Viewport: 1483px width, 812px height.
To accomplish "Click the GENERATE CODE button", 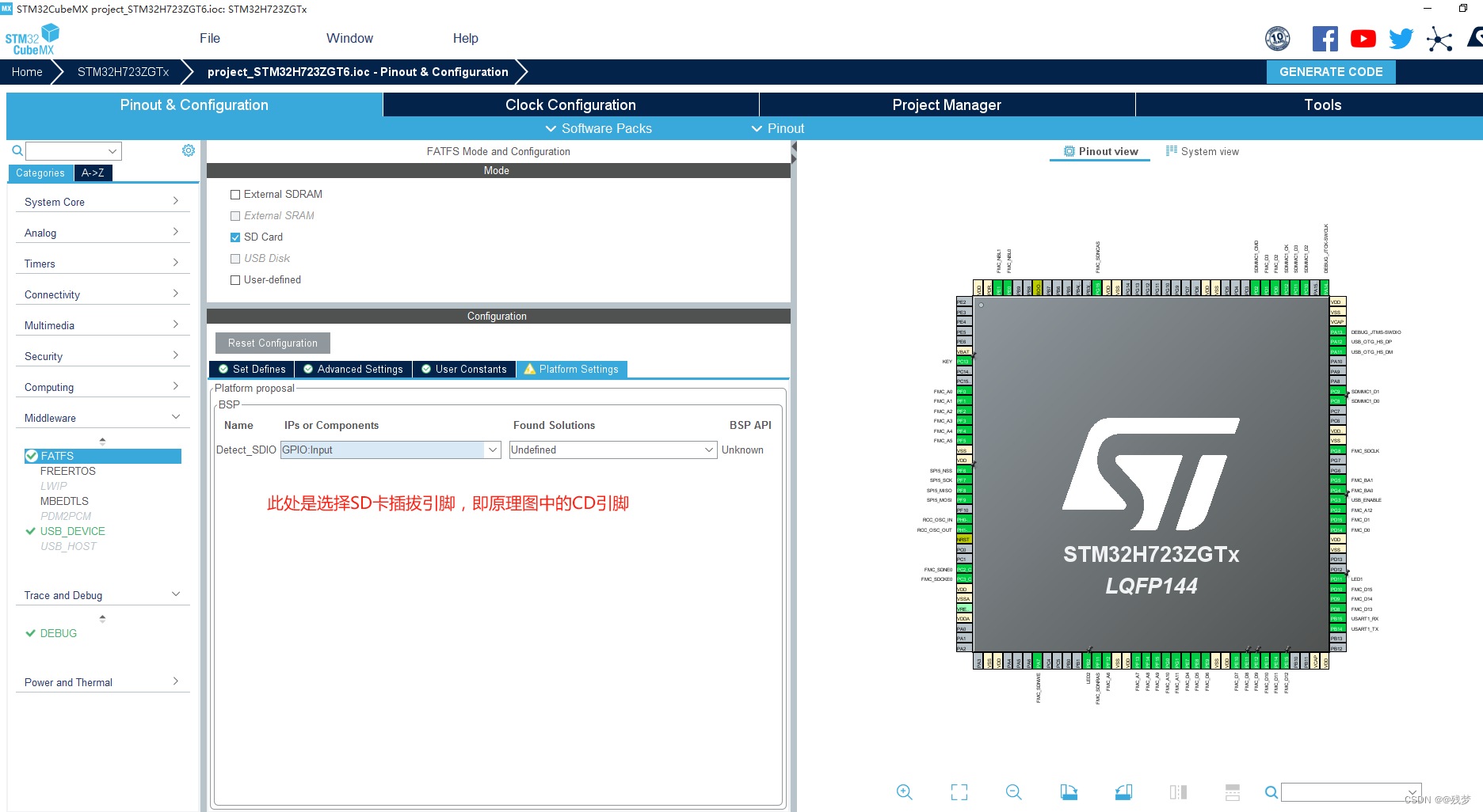I will (1331, 71).
